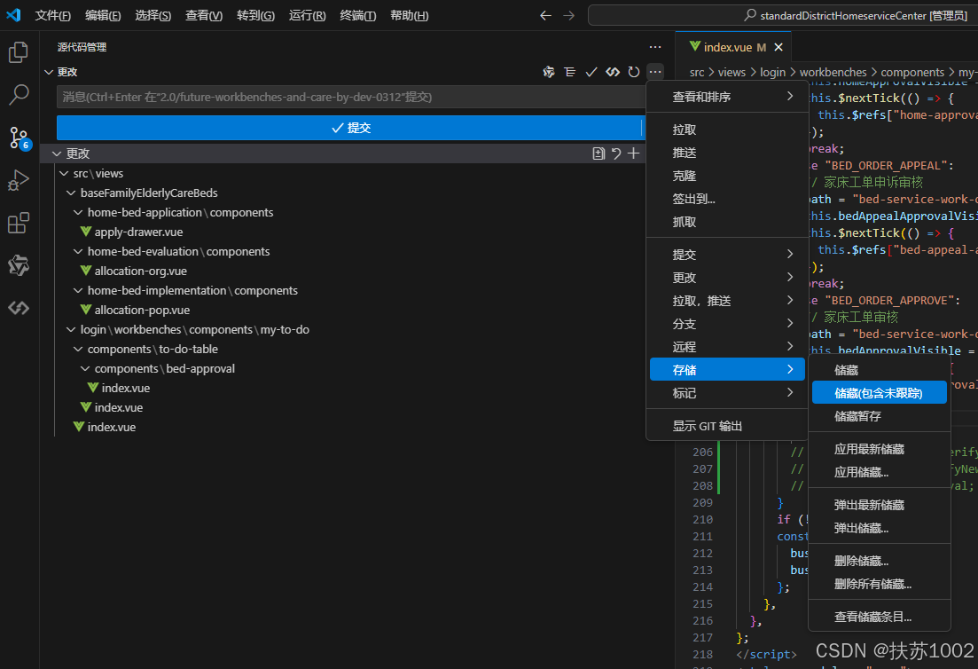Open the more actions ellipsis beside refresh
The height and width of the screenshot is (669, 978).
pos(655,73)
